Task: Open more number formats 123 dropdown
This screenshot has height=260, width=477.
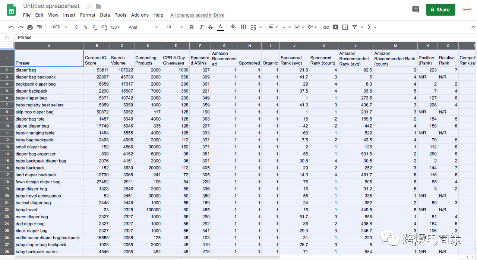Action: [116, 27]
